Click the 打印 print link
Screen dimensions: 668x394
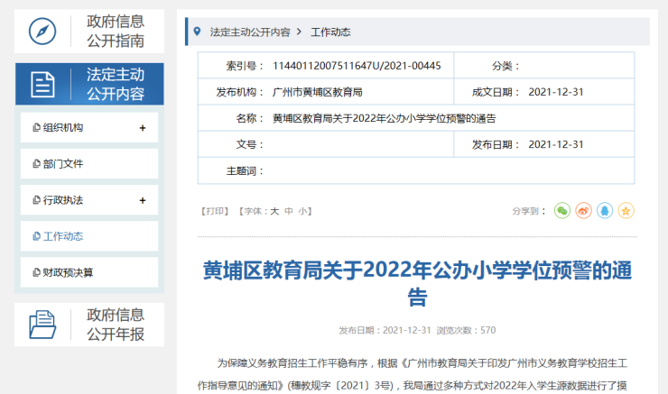pyautogui.click(x=215, y=211)
